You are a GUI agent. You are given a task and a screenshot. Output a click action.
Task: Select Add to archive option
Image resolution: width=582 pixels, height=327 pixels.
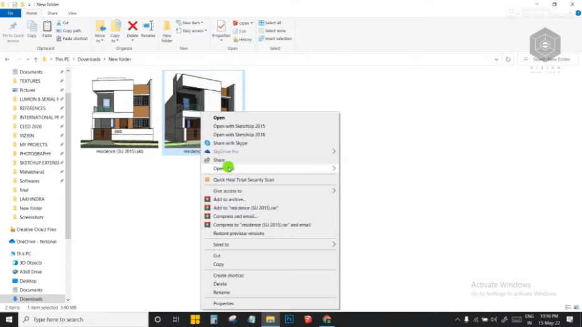click(x=229, y=199)
